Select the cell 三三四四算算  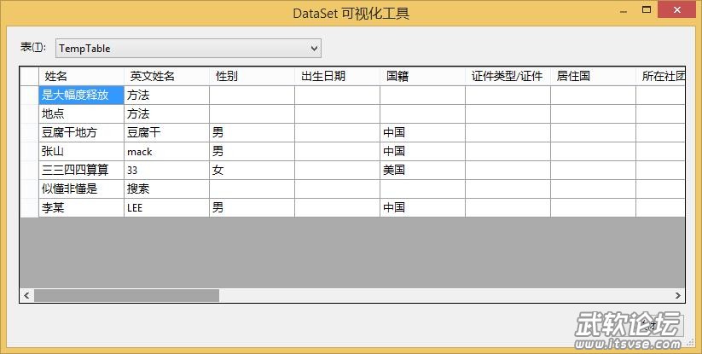[x=82, y=171]
